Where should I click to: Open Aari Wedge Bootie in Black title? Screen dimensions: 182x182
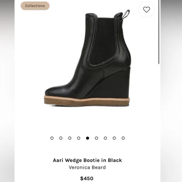coord(88,160)
